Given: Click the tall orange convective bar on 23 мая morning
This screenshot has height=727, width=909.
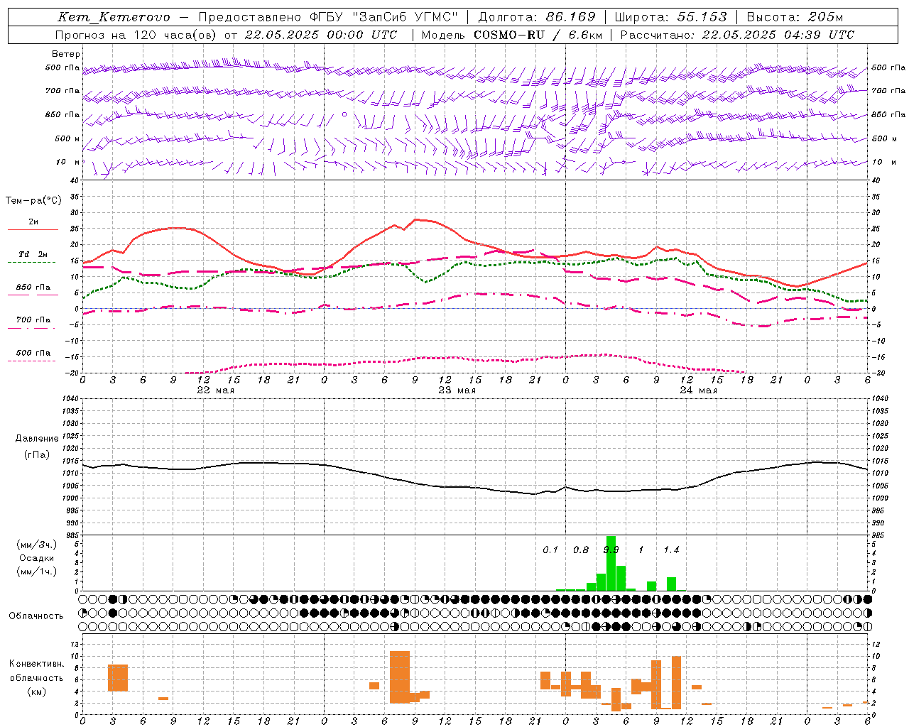Looking at the screenshot, I should (400, 677).
